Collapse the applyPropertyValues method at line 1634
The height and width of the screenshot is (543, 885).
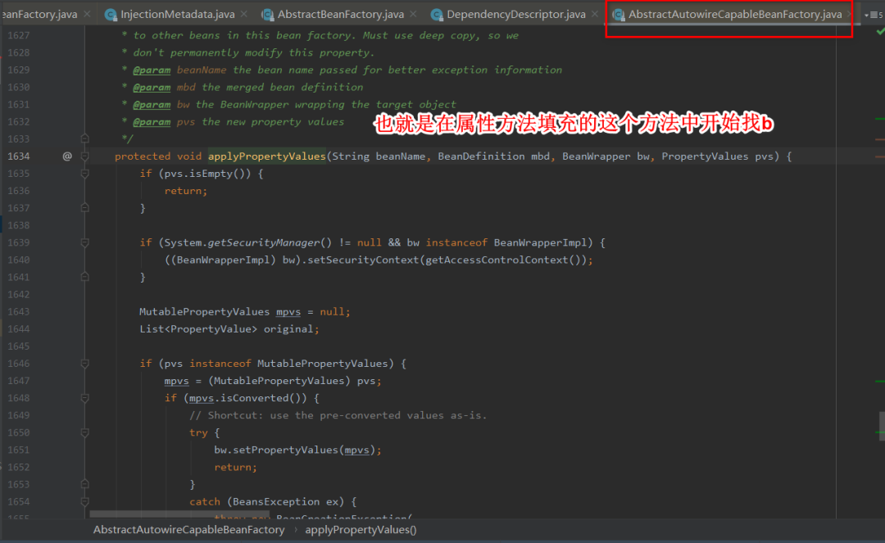(84, 156)
